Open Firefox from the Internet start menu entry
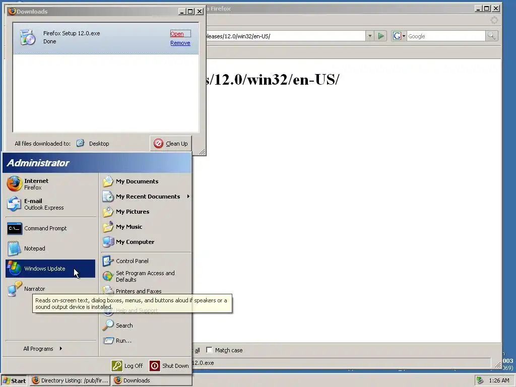Image resolution: width=516 pixels, height=387 pixels. pos(50,184)
